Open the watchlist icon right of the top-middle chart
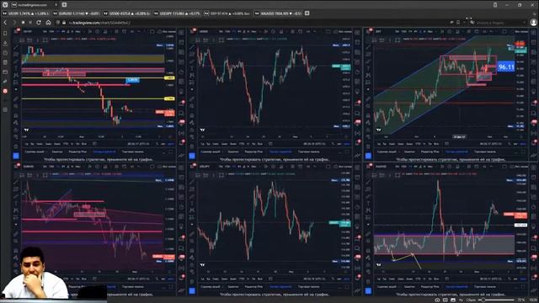This screenshot has height=303, width=539. click(357, 33)
